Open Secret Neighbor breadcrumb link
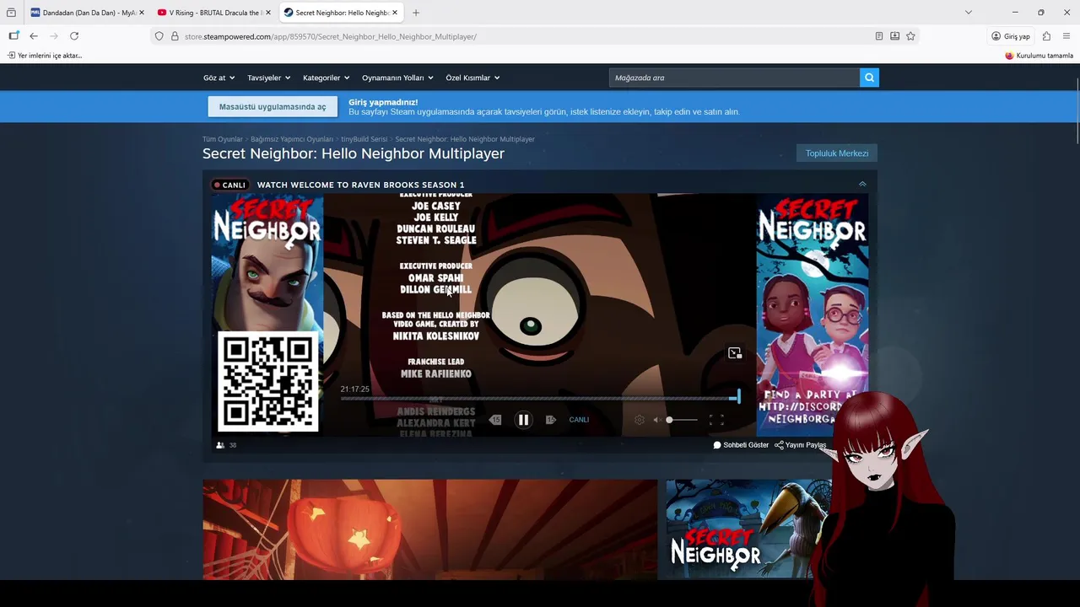This screenshot has width=1080, height=607. (x=465, y=139)
